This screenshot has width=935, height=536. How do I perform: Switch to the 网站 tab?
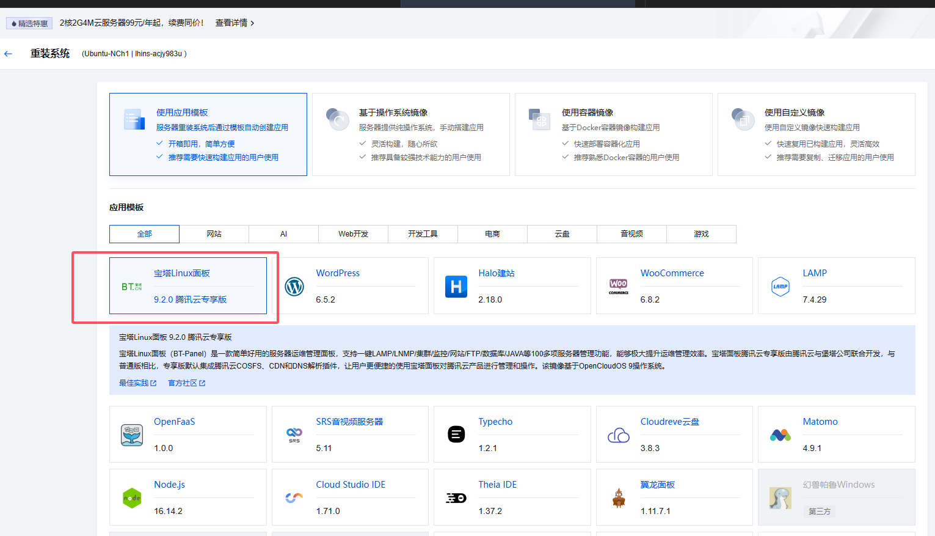[x=214, y=234]
